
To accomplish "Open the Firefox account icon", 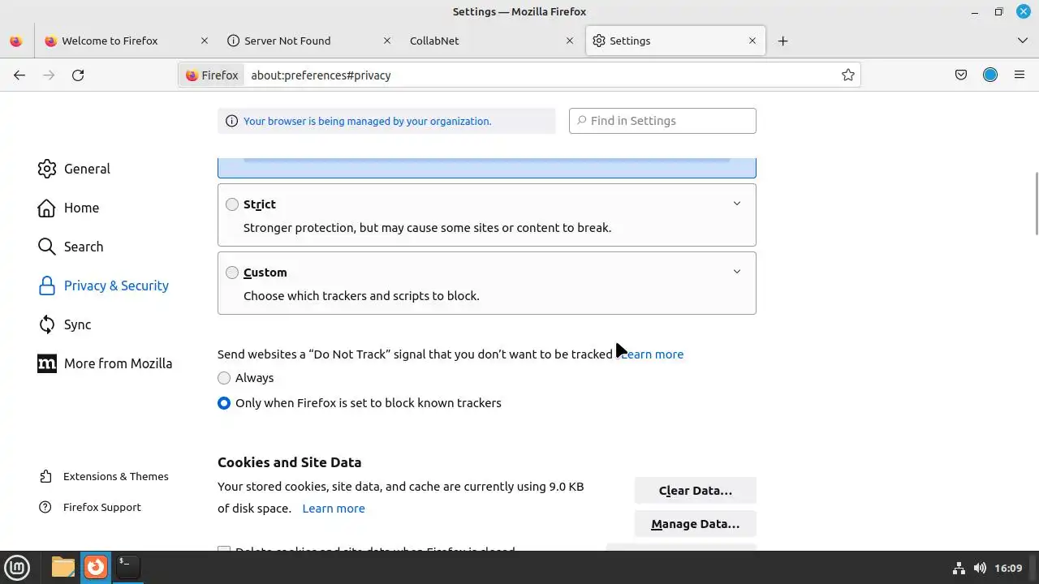I will pyautogui.click(x=990, y=75).
